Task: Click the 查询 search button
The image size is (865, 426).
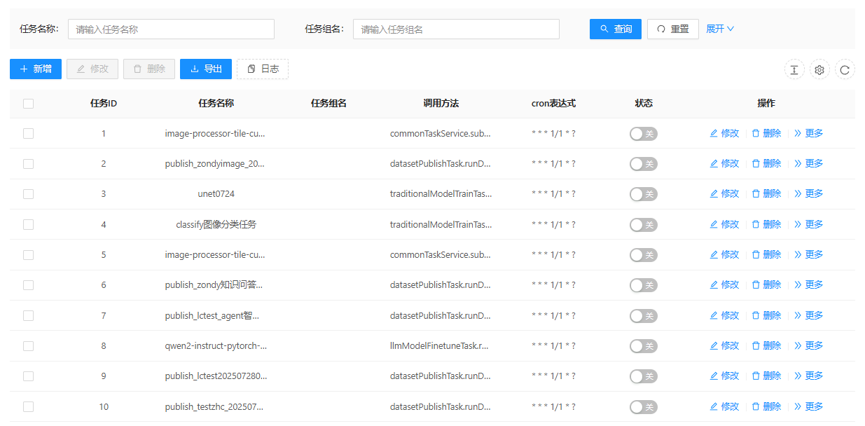Action: point(616,29)
